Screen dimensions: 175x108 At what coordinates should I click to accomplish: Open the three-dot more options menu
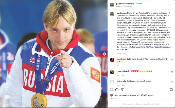pos(171,5)
